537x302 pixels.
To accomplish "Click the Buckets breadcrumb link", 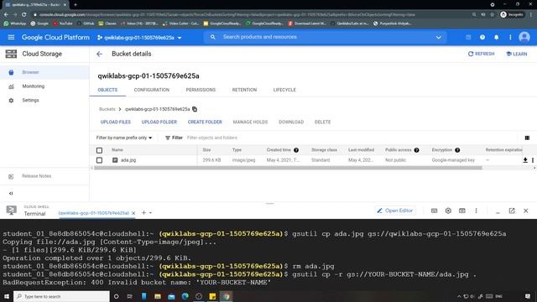I will point(107,109).
